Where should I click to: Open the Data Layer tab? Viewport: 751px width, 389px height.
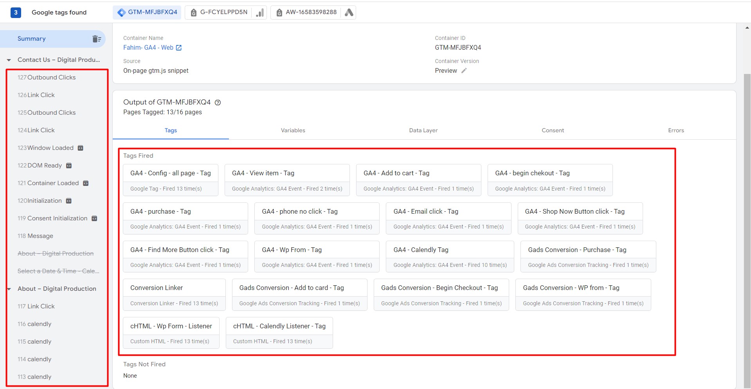(423, 131)
